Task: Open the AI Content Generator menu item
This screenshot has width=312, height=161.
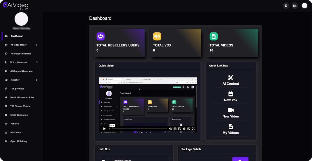Action: (21, 71)
